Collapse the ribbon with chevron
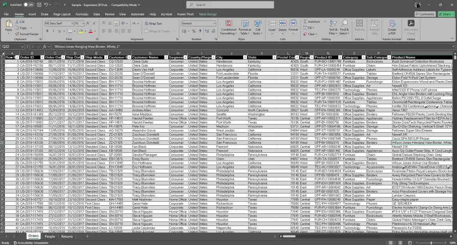The width and height of the screenshot is (457, 245). click(452, 38)
